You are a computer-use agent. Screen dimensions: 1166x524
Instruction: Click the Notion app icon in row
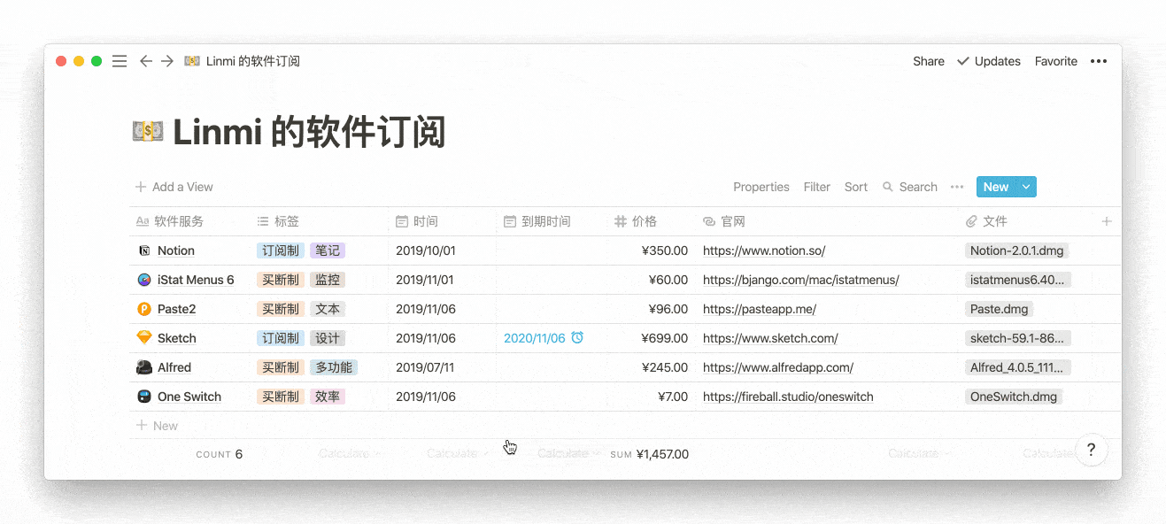144,250
